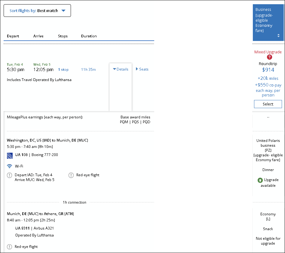The image size is (285, 253).
Task: Click the PQM | PQS | PQD text
Action: [135, 122]
